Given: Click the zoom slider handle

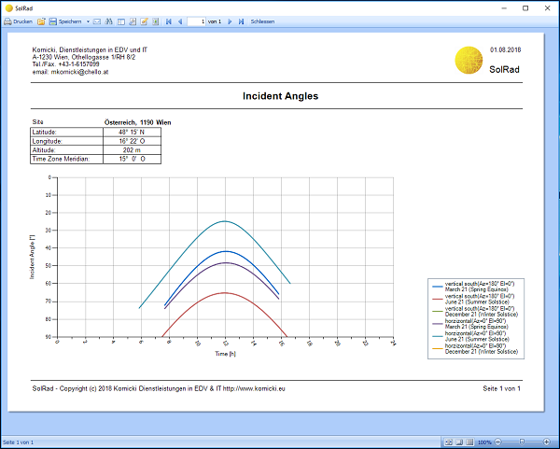Looking at the screenshot, I should (x=521, y=442).
